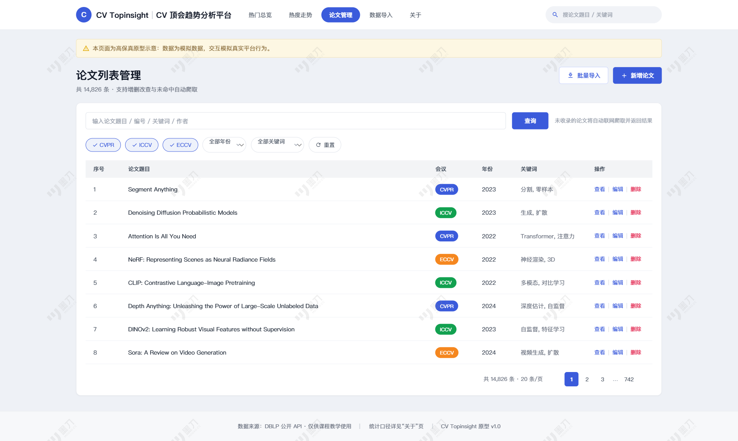
Task: Go to the 数据导入 nav tab
Action: (381, 15)
